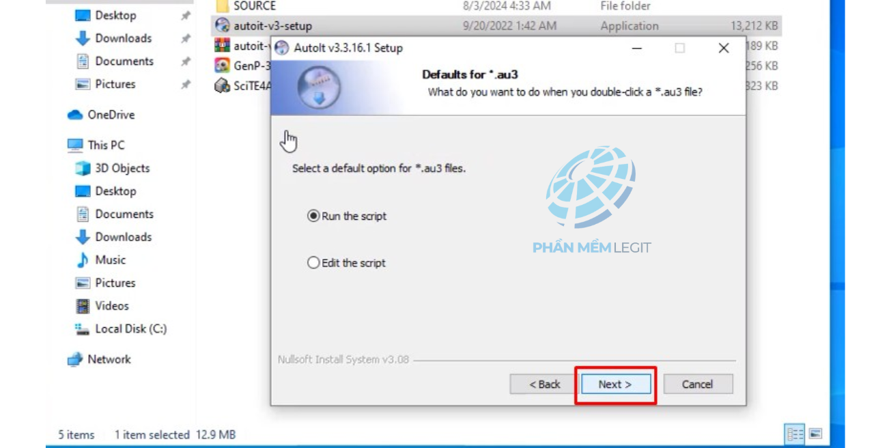Open Local Disk (C:) in navigation

pyautogui.click(x=121, y=329)
